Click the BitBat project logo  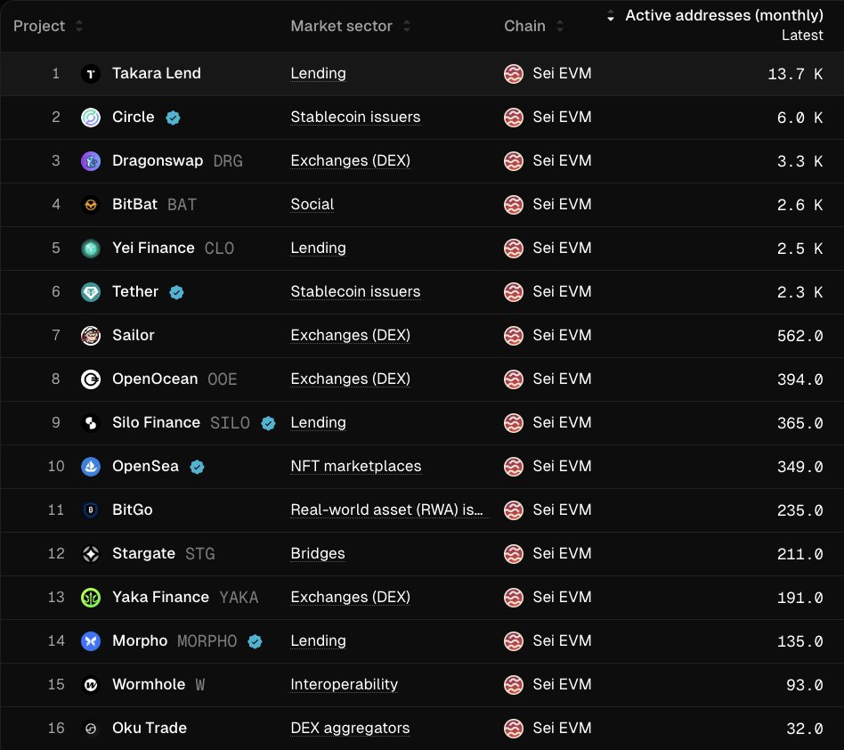(91, 205)
